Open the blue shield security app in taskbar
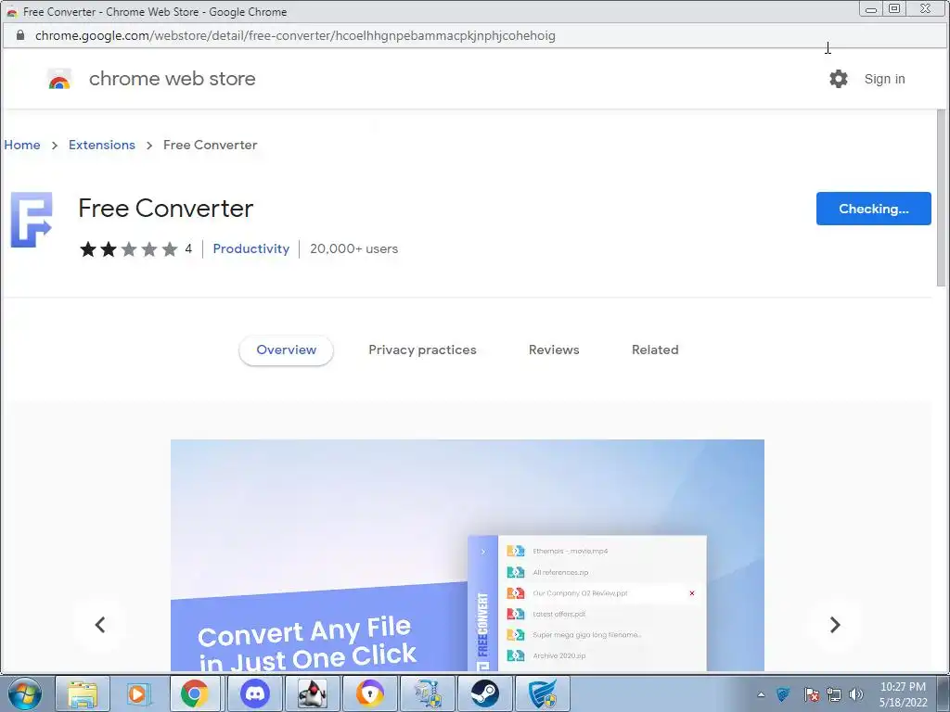This screenshot has width=950, height=712. point(542,693)
